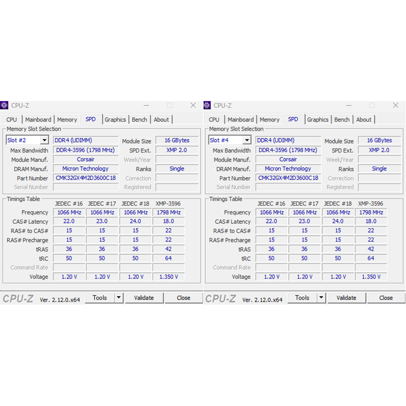This screenshot has height=406, width=406.
Task: Click version text Ver. 2.12.0.x64, left window
Action: (x=60, y=300)
